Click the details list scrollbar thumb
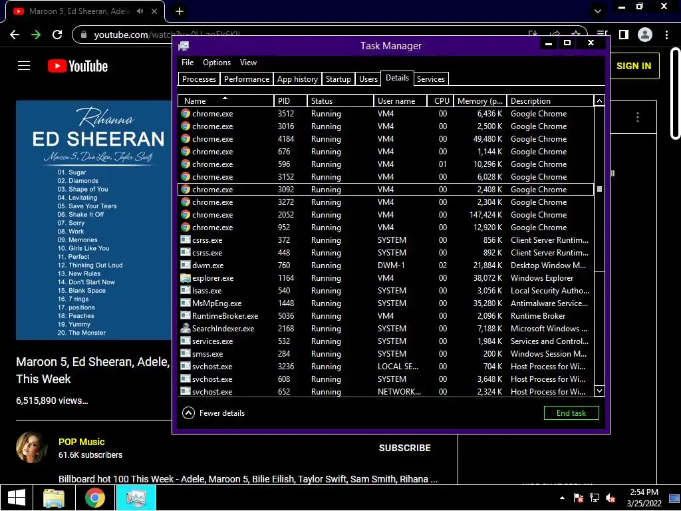Image resolution: width=681 pixels, height=511 pixels. (599, 189)
